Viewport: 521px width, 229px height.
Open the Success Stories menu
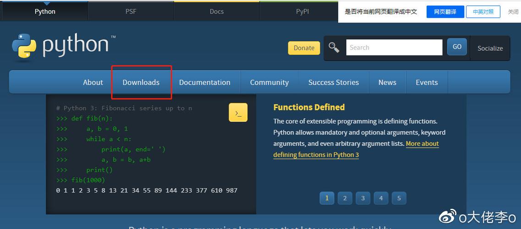point(334,82)
